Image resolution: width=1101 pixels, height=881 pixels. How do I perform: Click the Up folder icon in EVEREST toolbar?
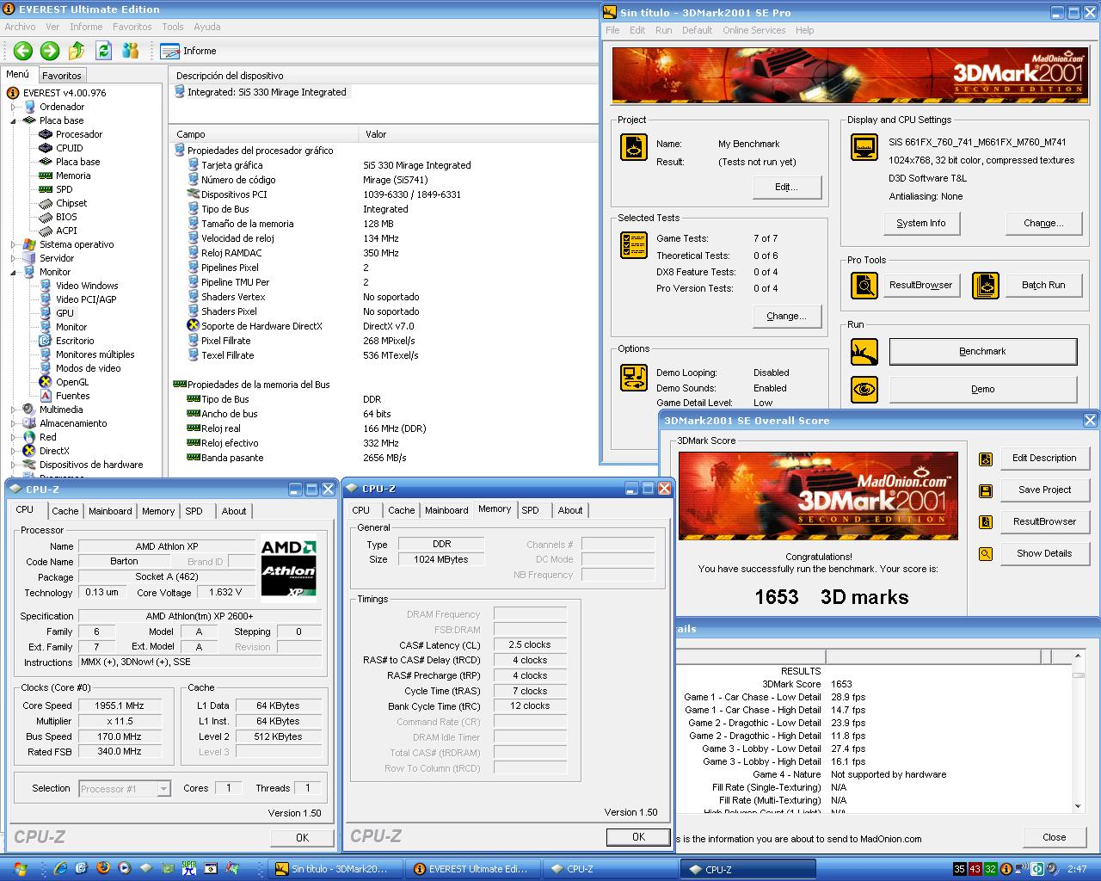(77, 51)
